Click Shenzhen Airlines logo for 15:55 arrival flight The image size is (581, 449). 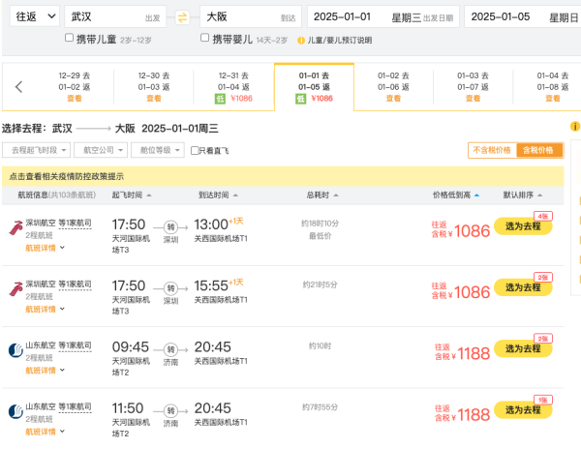[x=15, y=288]
